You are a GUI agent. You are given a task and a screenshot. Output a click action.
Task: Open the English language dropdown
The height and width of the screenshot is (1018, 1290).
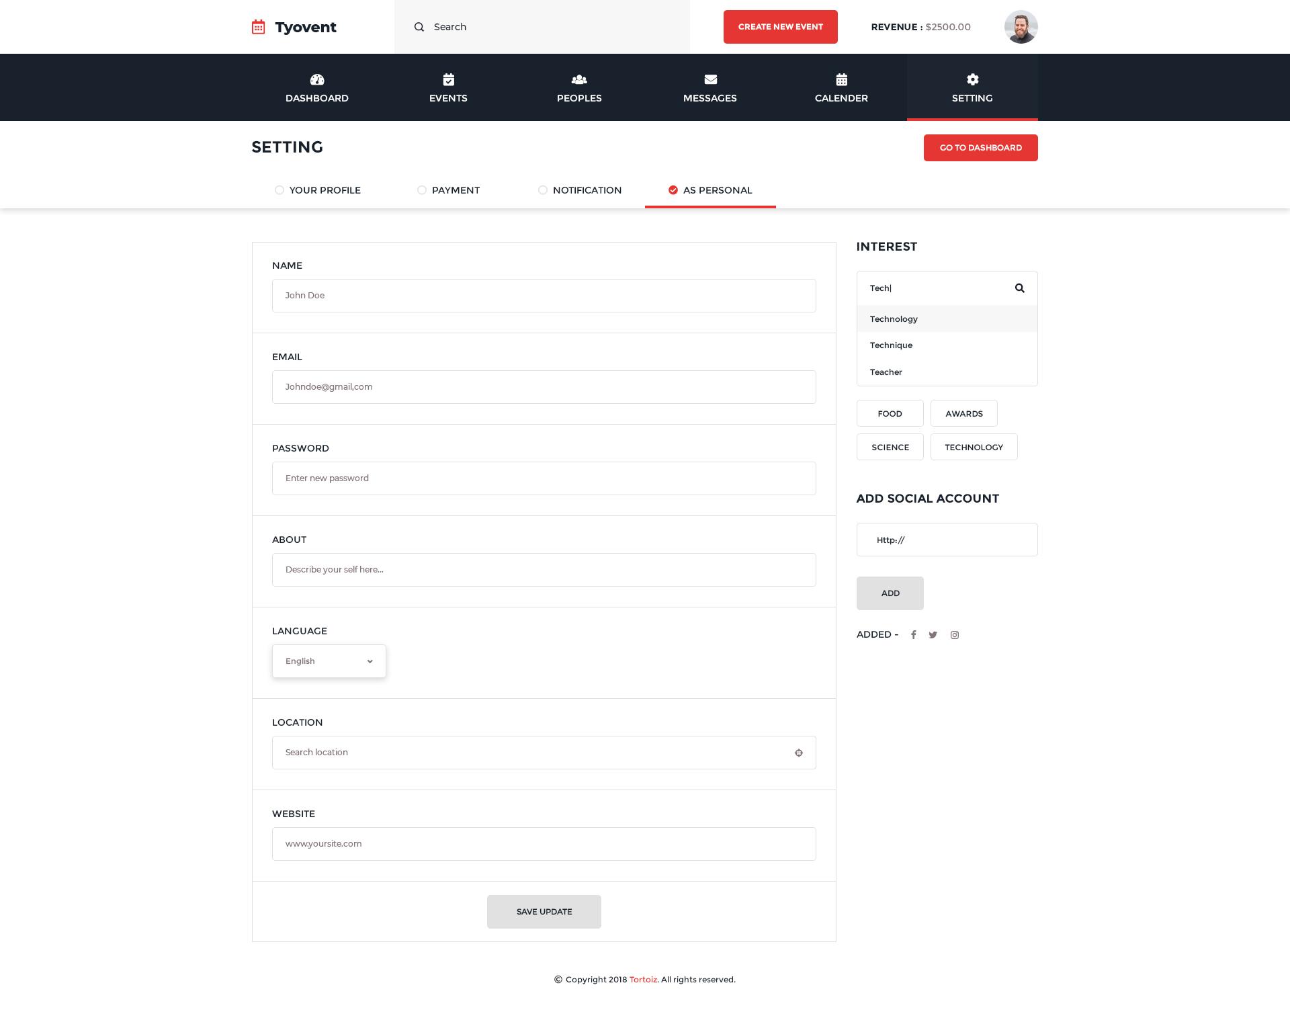click(329, 661)
